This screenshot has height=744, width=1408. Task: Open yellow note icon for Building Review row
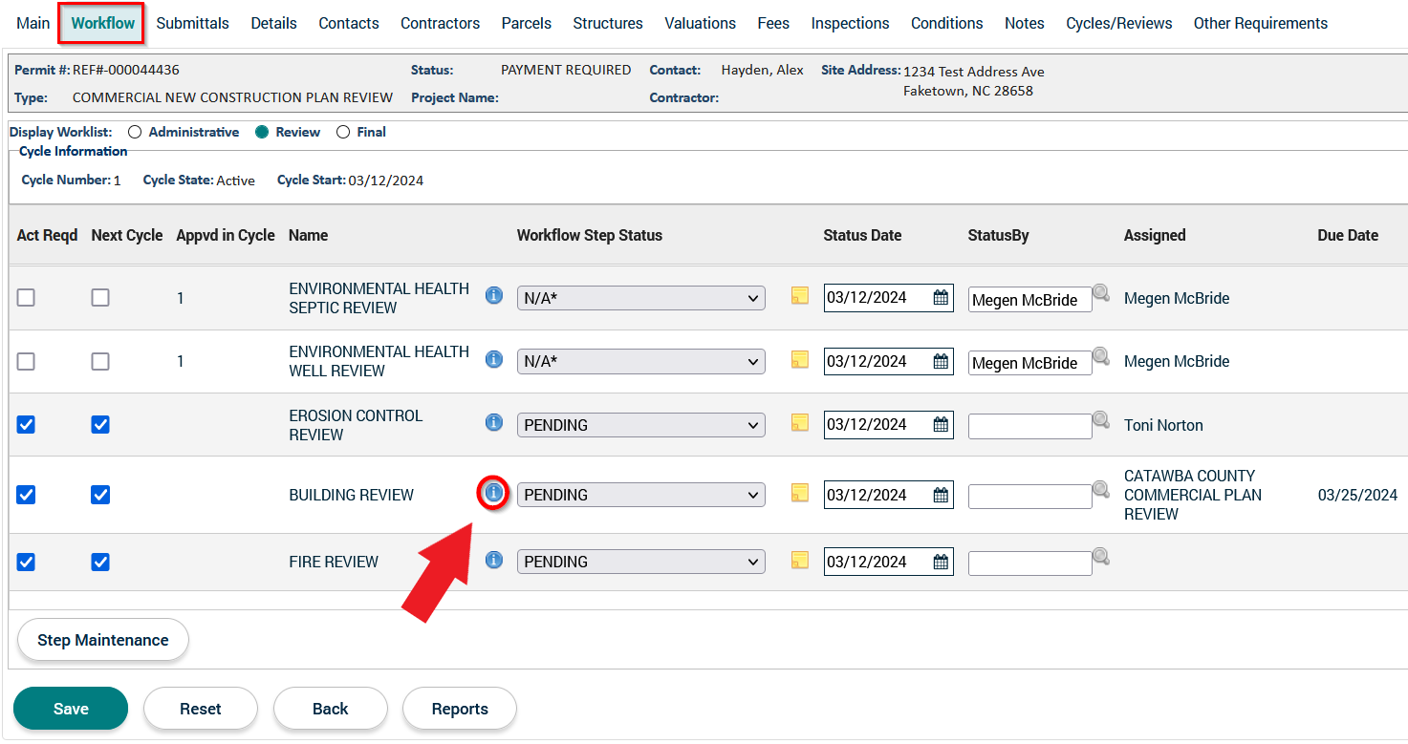pyautogui.click(x=800, y=493)
